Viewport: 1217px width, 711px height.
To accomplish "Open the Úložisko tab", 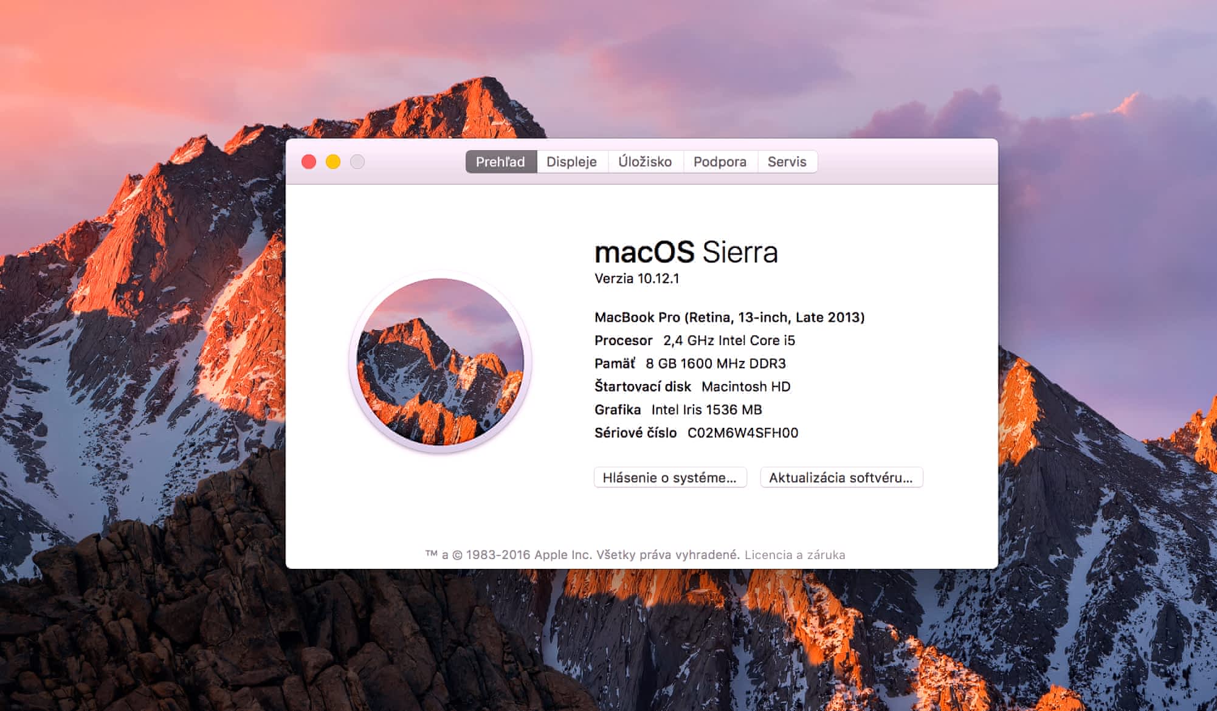I will pyautogui.click(x=645, y=162).
